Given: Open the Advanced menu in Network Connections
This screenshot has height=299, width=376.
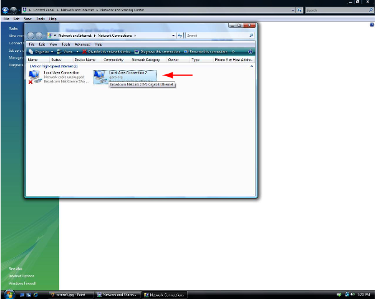Looking at the screenshot, I should (x=82, y=44).
